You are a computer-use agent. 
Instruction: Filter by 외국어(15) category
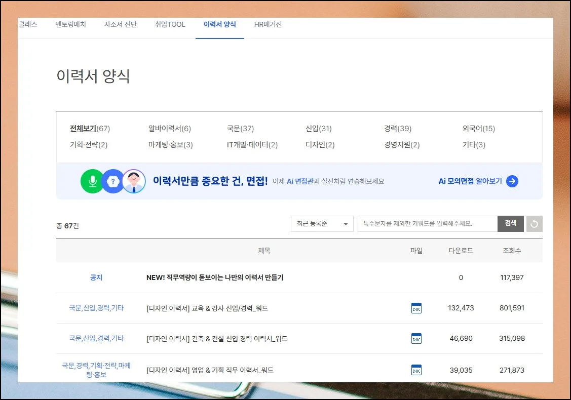pos(478,129)
